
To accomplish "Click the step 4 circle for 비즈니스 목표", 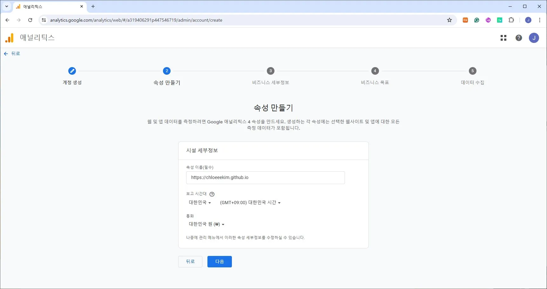I will (x=375, y=71).
